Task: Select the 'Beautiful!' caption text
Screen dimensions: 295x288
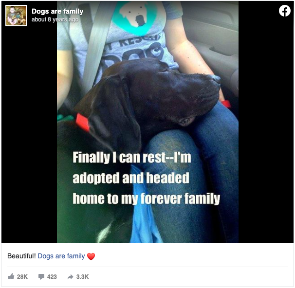Action: 21,256
